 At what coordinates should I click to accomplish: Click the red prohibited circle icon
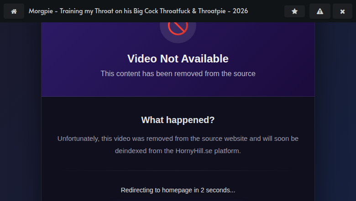178,28
